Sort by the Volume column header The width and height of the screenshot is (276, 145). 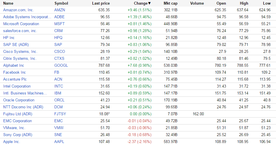[197, 3]
